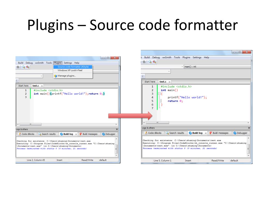The width and height of the screenshot is (265, 199).
Task: Click 'Insert' in right window status bar
Action: click(188, 161)
